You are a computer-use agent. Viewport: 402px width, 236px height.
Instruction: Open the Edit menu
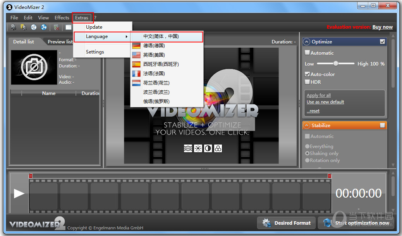[x=28, y=18]
